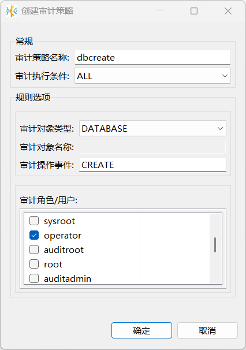Expand the 审计对象类型 DATABASE dropdown
This screenshot has height=350, width=246.
pos(152,128)
